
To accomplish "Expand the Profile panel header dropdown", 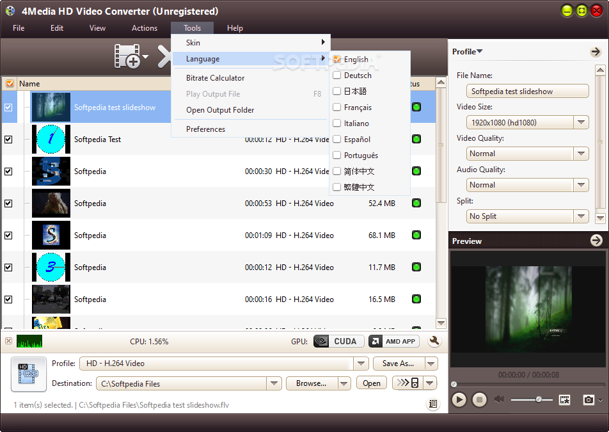I will click(x=480, y=51).
